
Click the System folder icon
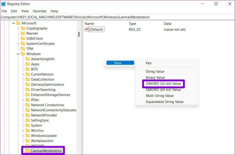click(27, 125)
